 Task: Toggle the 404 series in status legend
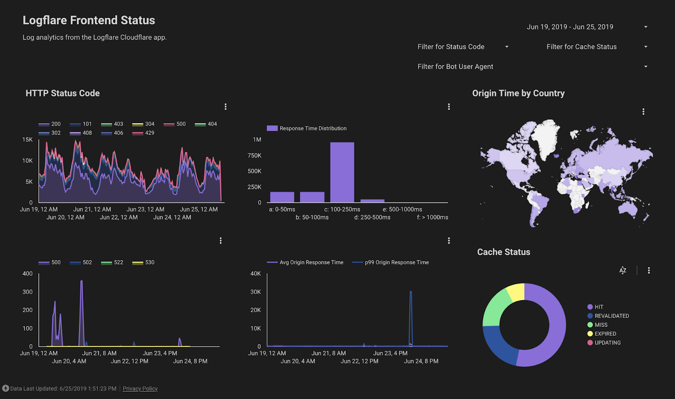pyautogui.click(x=206, y=124)
